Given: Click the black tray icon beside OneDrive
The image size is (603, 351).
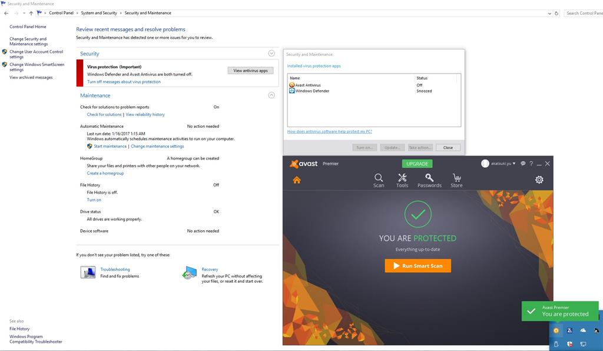Looking at the screenshot, I should point(596,330).
